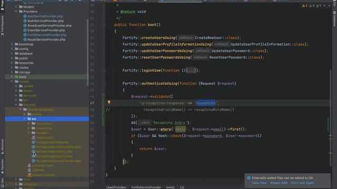Screen dimensions: 337x189
Task: Click FortifyServiceProvider breadcrumb
Action: coord(146,187)
